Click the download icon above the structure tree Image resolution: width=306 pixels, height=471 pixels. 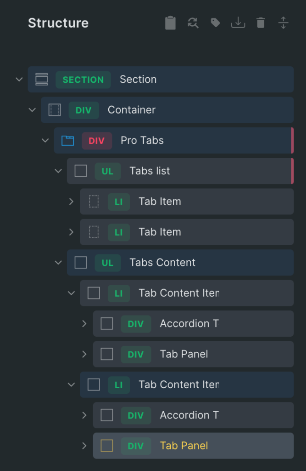click(238, 23)
